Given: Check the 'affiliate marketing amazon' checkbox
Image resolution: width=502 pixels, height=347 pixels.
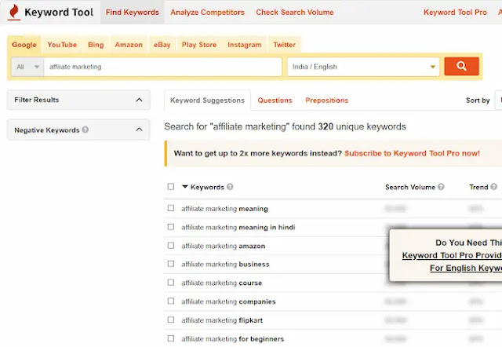Looking at the screenshot, I should click(x=171, y=246).
